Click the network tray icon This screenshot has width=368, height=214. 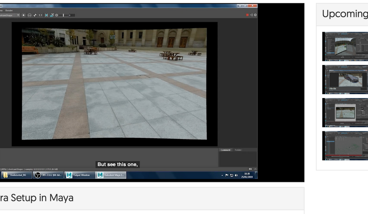point(231,175)
